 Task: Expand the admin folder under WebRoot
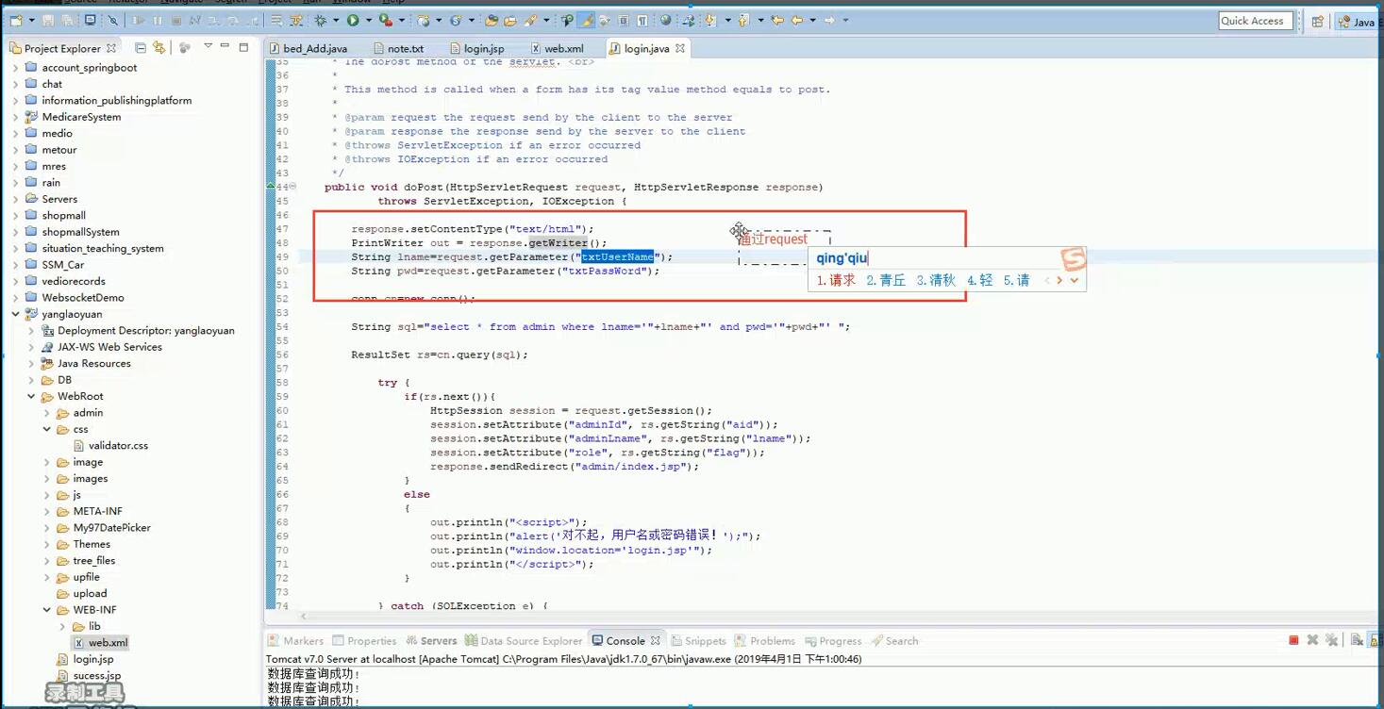47,413
